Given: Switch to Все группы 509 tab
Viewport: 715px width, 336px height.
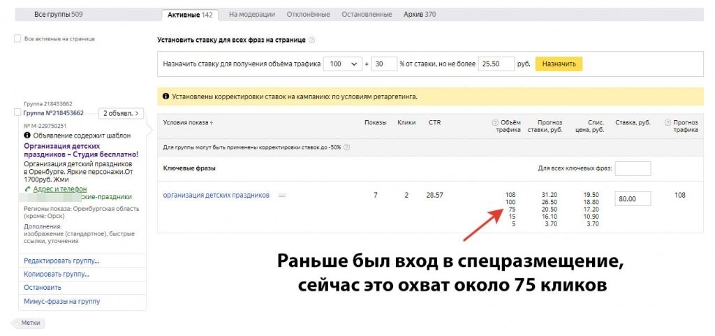Looking at the screenshot, I should [x=59, y=15].
